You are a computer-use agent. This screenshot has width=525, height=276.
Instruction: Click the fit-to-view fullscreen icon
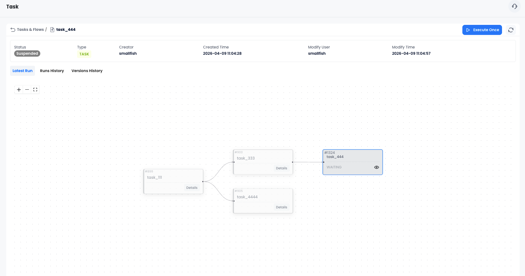35,90
